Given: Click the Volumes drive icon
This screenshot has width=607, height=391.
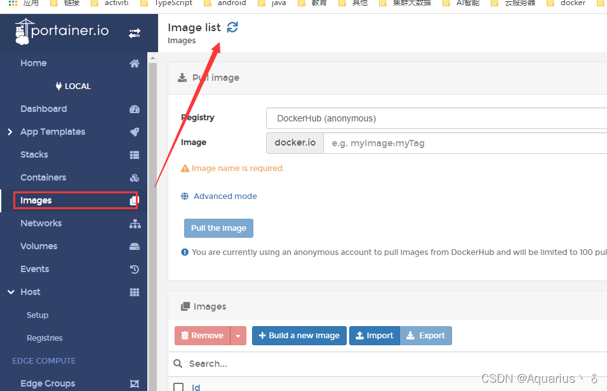Looking at the screenshot, I should coord(135,247).
